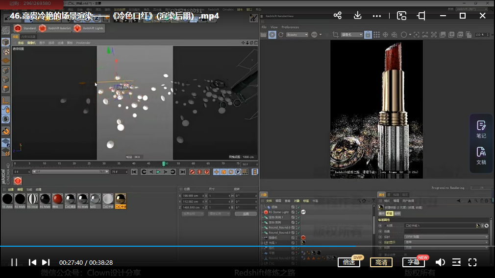Toggle RS Dome Light enable checkmark
This screenshot has width=495, height=278.
coord(298,212)
